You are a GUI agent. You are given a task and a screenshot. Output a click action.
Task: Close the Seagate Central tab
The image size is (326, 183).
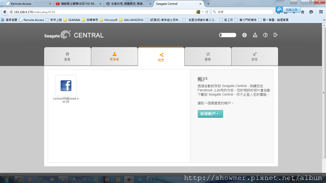[201, 4]
